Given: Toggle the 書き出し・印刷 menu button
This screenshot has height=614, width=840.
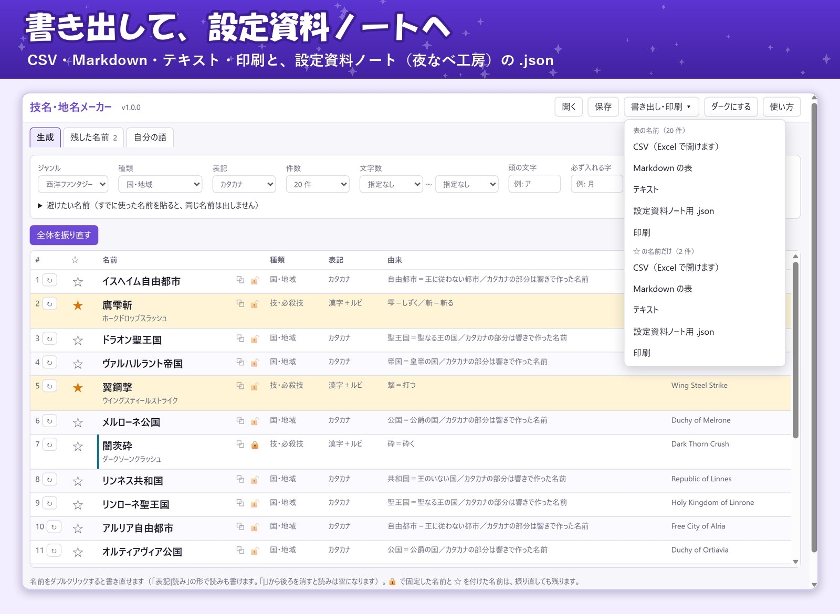Looking at the screenshot, I should pos(661,107).
